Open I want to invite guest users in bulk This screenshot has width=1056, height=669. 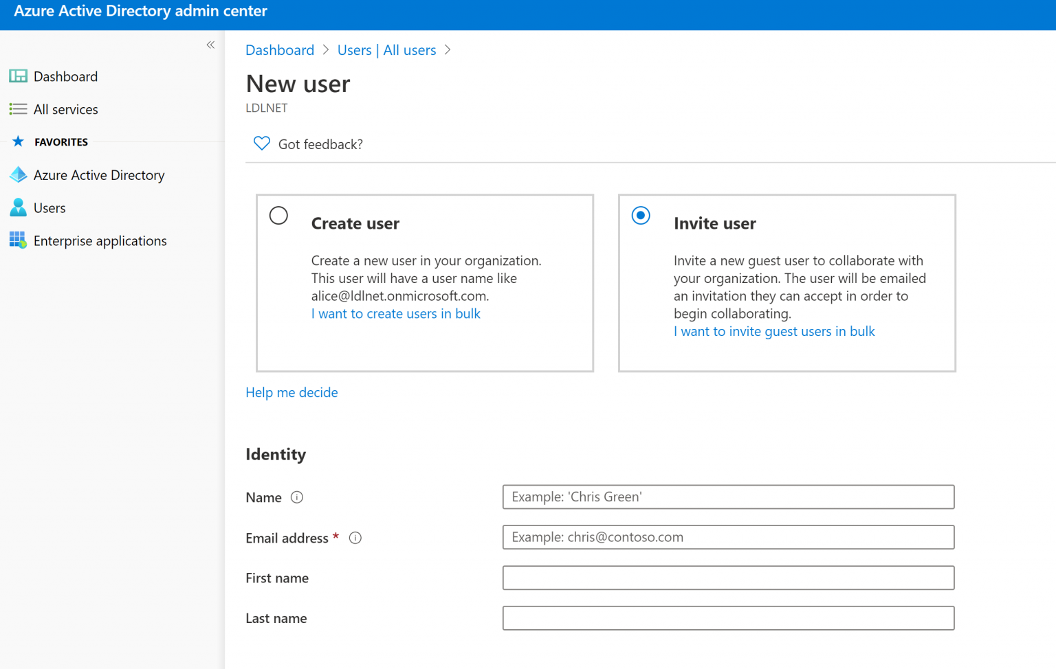[x=774, y=331]
